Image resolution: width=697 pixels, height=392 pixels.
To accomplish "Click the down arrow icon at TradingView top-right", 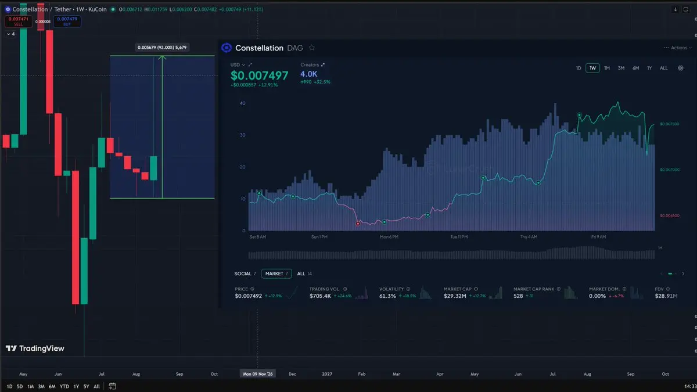I will point(676,10).
